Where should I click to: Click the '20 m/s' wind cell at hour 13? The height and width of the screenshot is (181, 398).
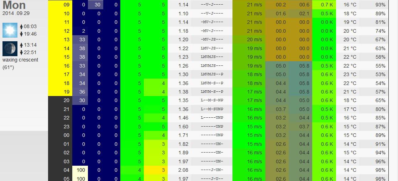coord(249,39)
